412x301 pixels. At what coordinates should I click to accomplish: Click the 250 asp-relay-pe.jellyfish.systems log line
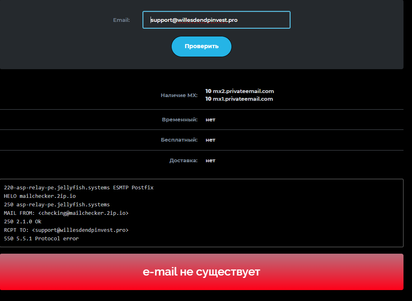[57, 205]
